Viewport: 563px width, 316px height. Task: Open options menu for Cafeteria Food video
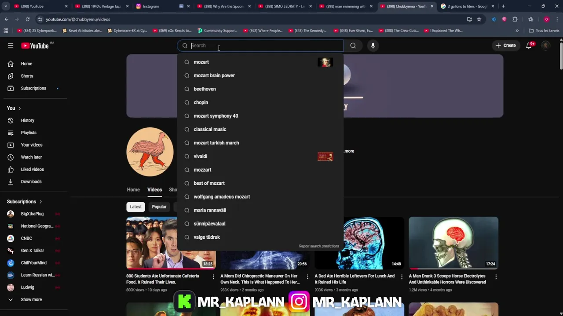(x=213, y=277)
